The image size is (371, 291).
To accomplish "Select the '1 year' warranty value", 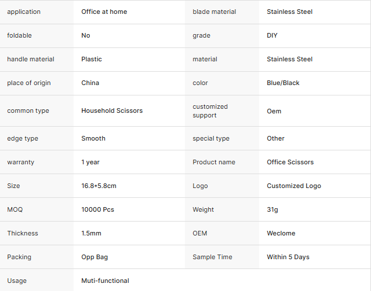I will [90, 162].
